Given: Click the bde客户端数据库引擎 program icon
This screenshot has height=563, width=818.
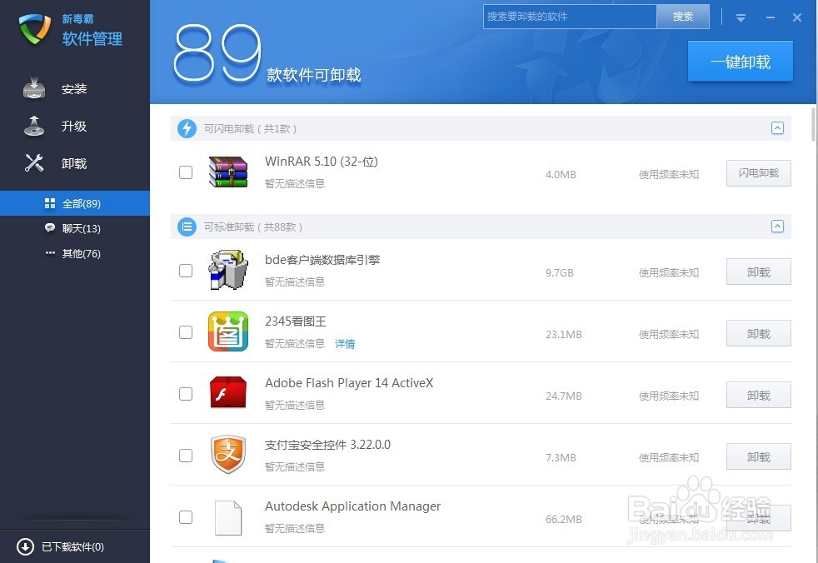Looking at the screenshot, I should pyautogui.click(x=228, y=270).
